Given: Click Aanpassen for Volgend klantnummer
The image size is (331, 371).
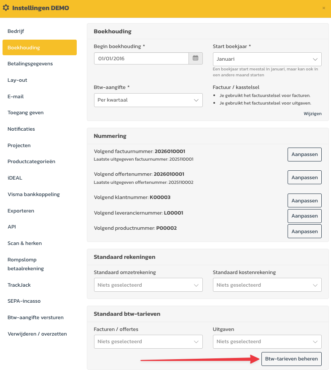Looking at the screenshot, I should tap(304, 200).
